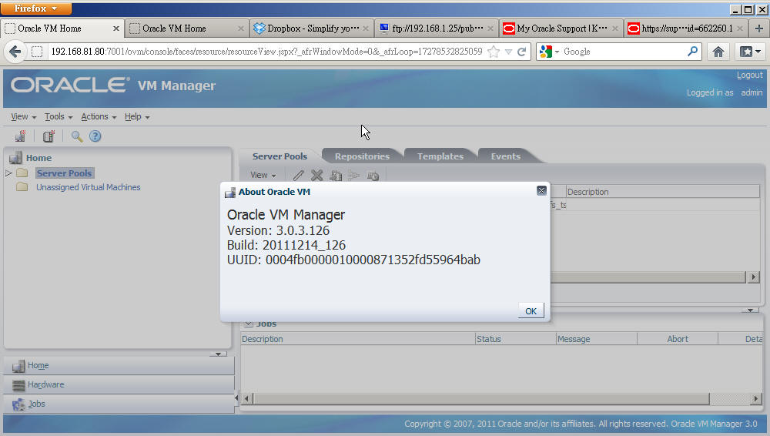Click OK in About Oracle VM dialog
The image size is (770, 436).
click(531, 310)
